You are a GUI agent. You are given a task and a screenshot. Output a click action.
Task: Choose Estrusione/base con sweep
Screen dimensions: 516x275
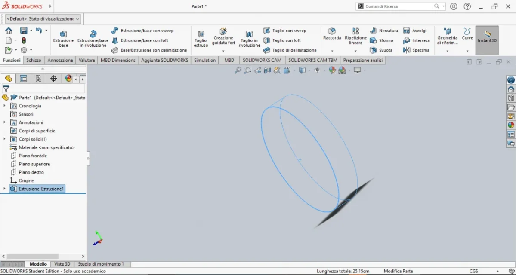[x=142, y=31]
